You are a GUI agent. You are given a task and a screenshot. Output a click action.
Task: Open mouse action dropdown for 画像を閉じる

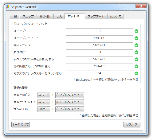click(x=70, y=95)
